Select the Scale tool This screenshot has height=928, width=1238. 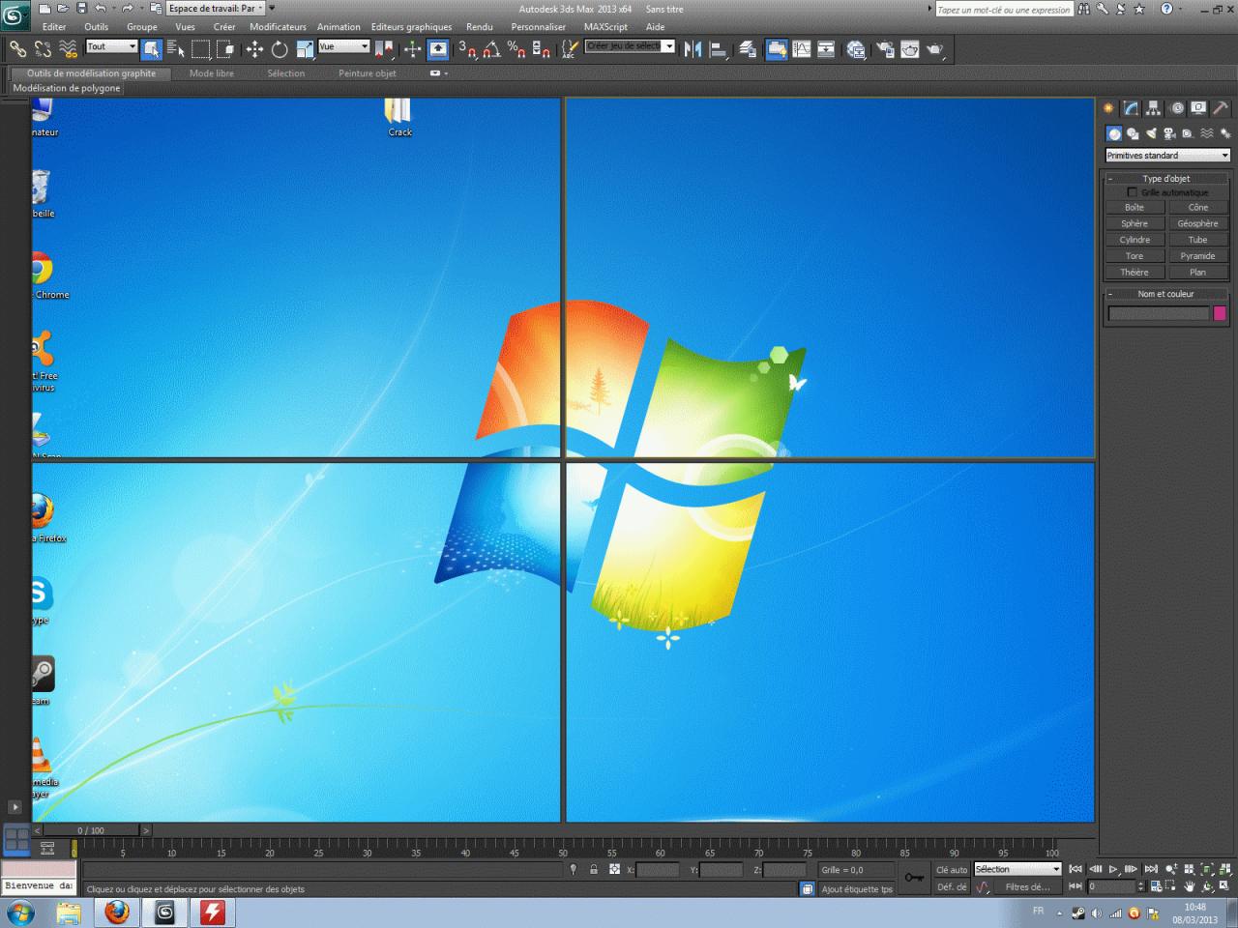[305, 49]
